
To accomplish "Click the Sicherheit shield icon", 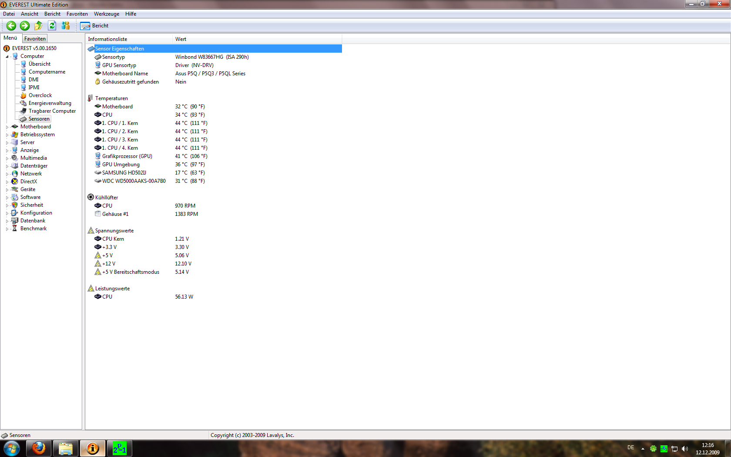I will click(x=15, y=205).
